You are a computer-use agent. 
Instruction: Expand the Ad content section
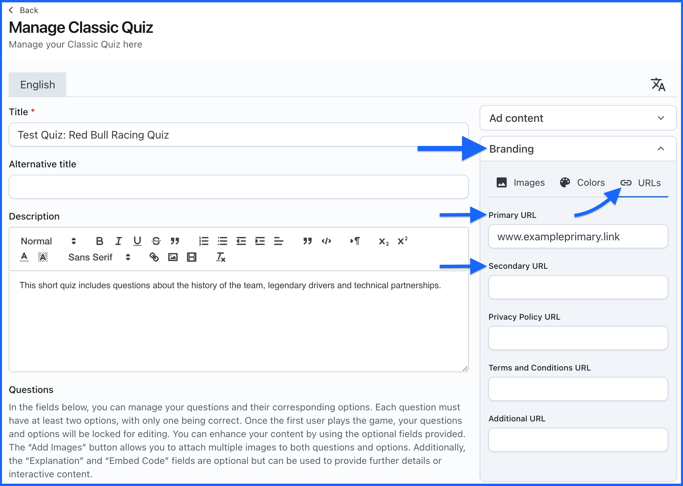[578, 118]
